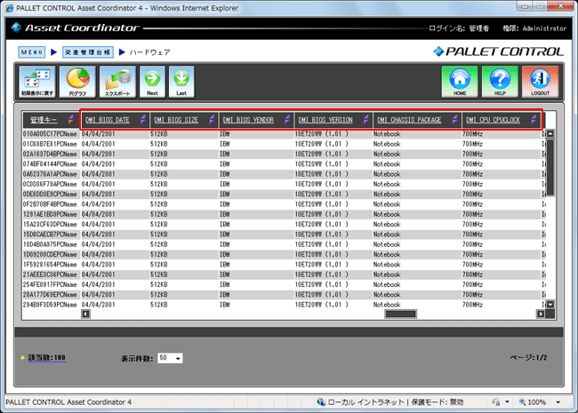Screen dimensions: 578x413
Task: Click the table scroll right arrow
Action: tap(541, 314)
